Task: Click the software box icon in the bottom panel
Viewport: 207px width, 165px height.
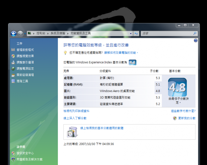Action: (x=72, y=132)
